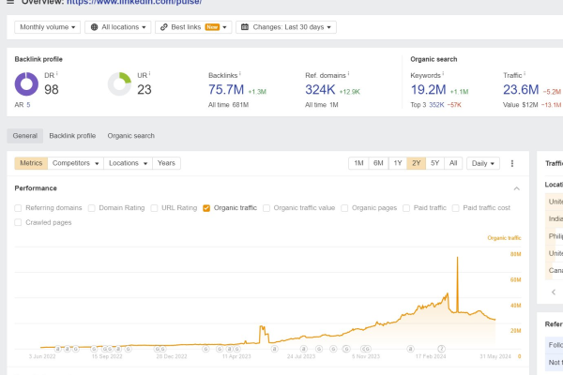Set chart range to 1M

358,163
